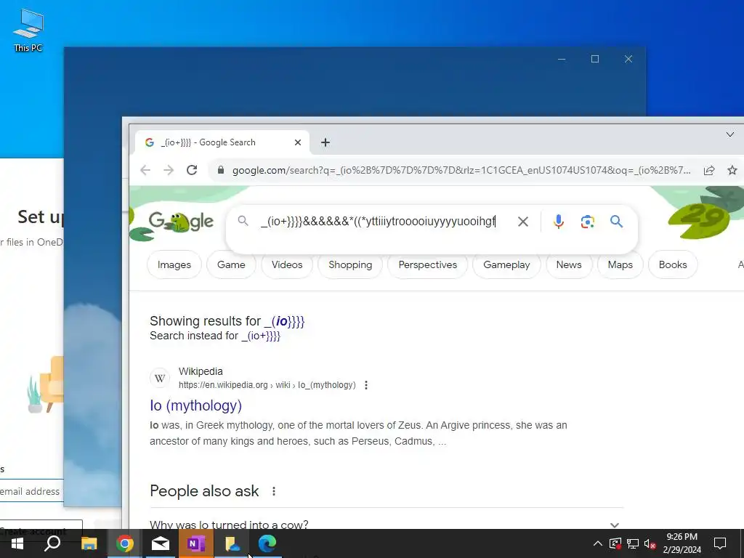Viewport: 744px width, 558px height.
Task: Filter results by Shopping
Action: coord(350,264)
